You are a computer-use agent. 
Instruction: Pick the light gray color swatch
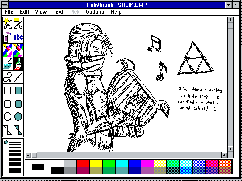pos(70,163)
